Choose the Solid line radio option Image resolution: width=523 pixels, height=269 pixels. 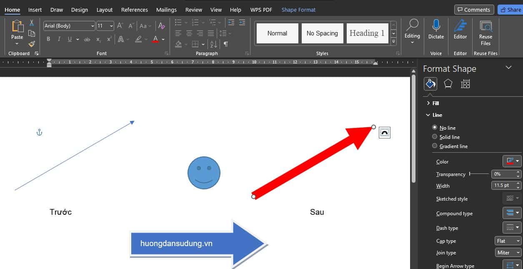pos(435,137)
